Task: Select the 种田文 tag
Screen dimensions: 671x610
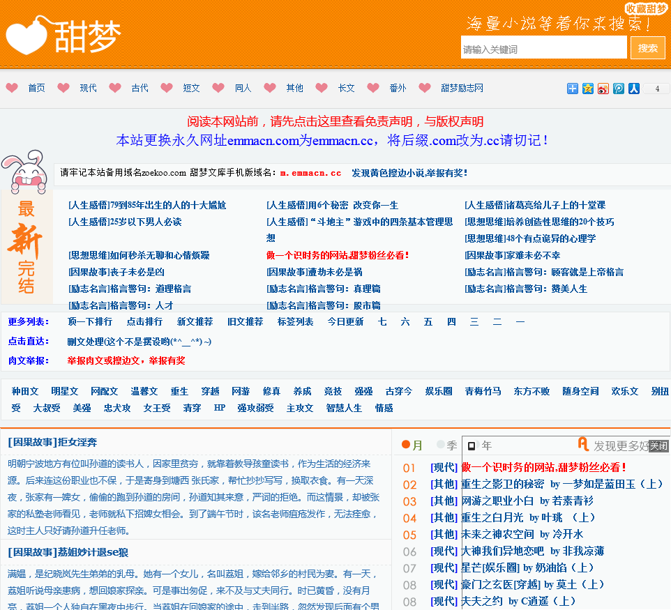Action: point(25,391)
